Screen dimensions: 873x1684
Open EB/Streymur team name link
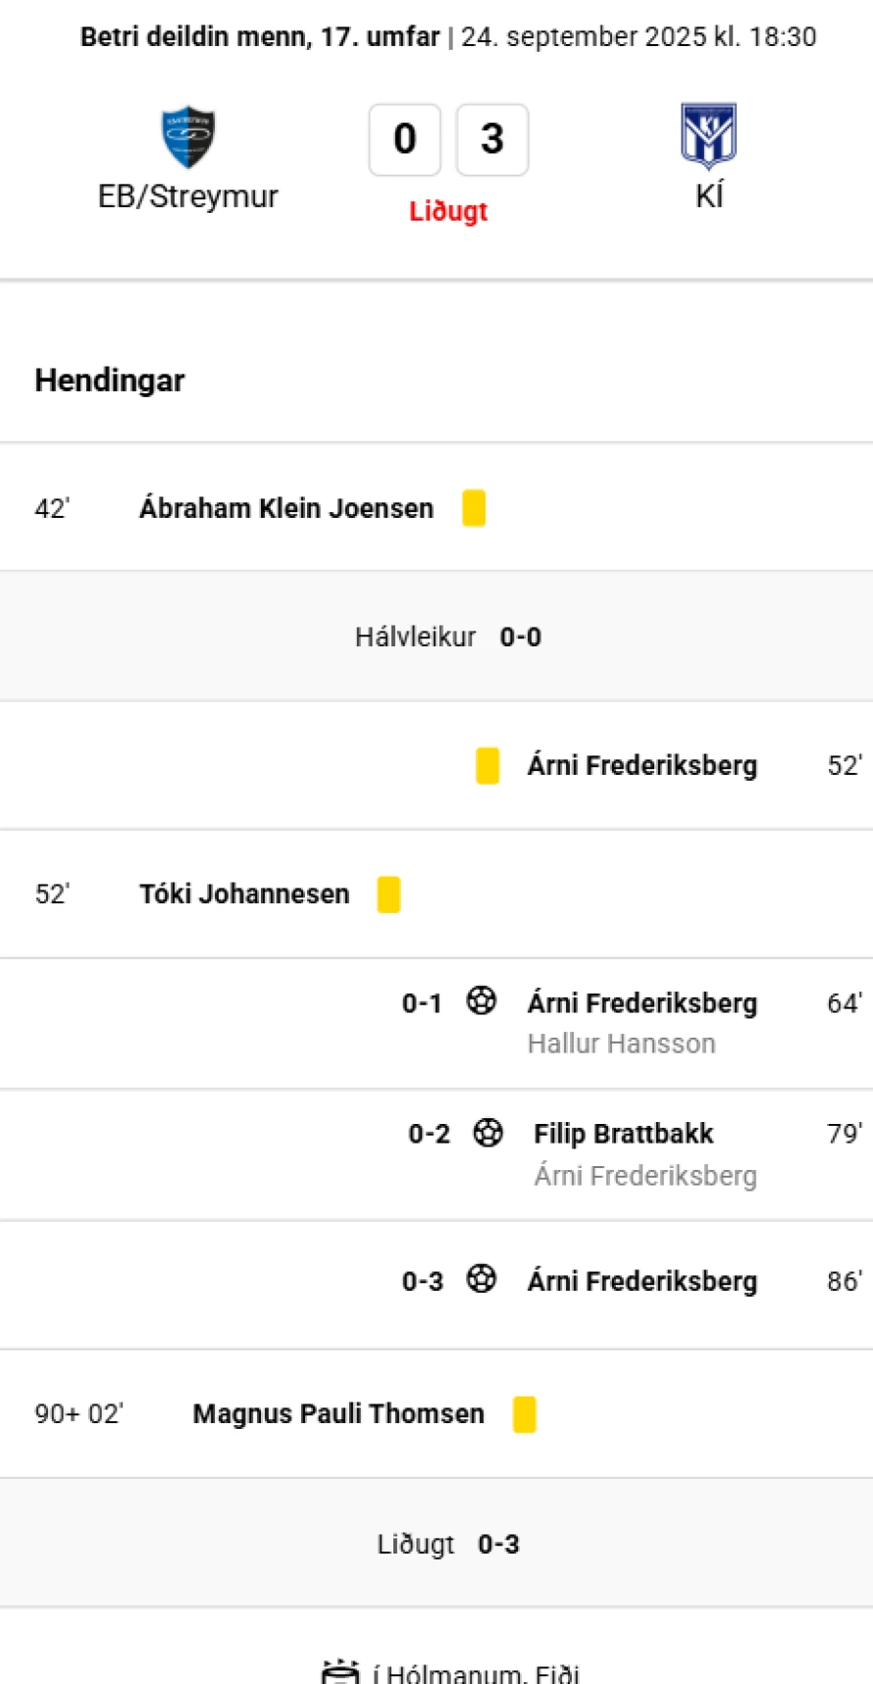[x=188, y=196]
